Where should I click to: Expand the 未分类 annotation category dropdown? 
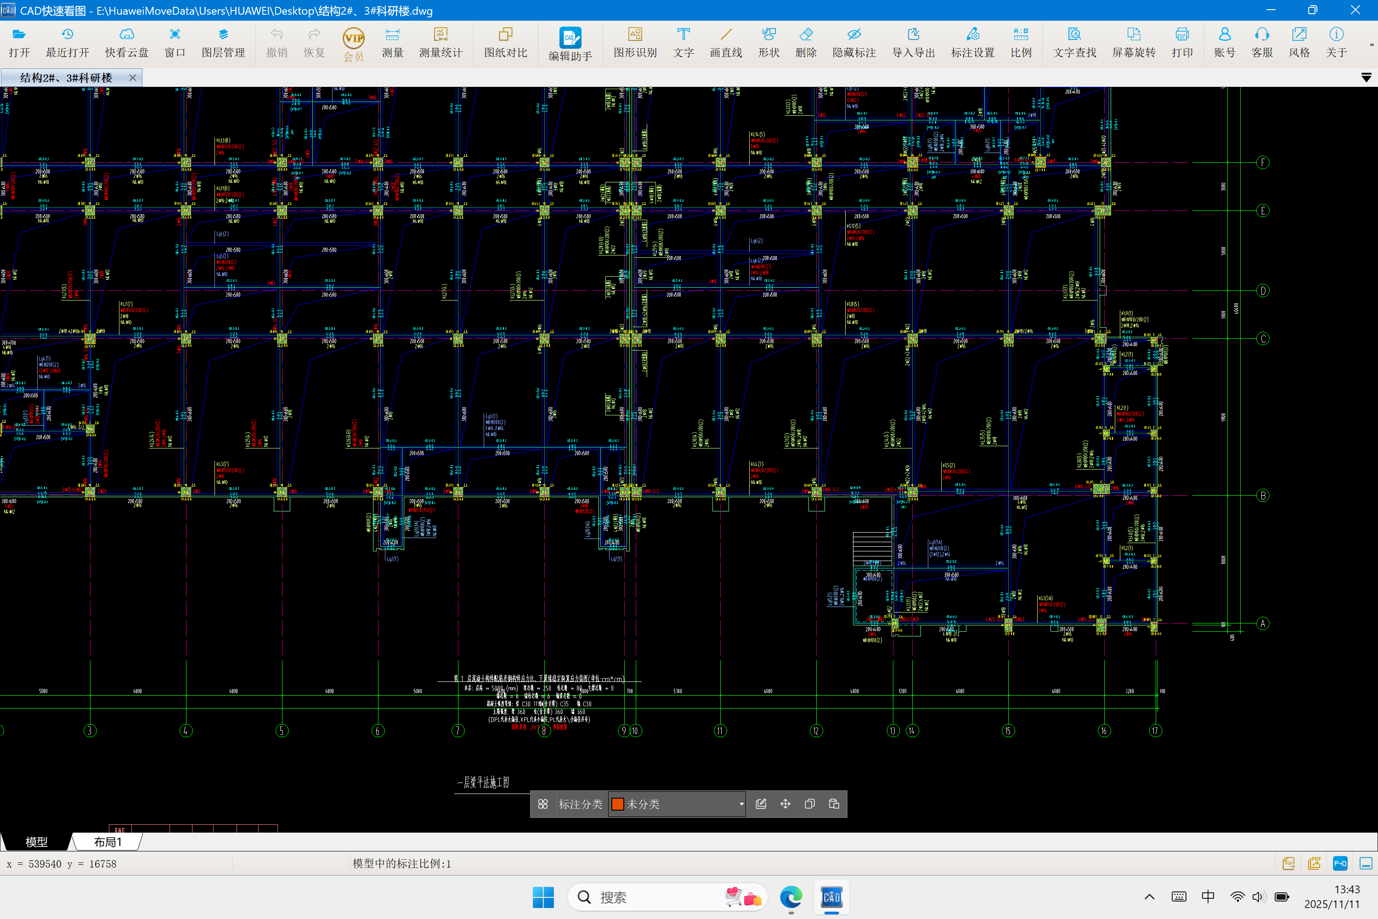point(741,804)
